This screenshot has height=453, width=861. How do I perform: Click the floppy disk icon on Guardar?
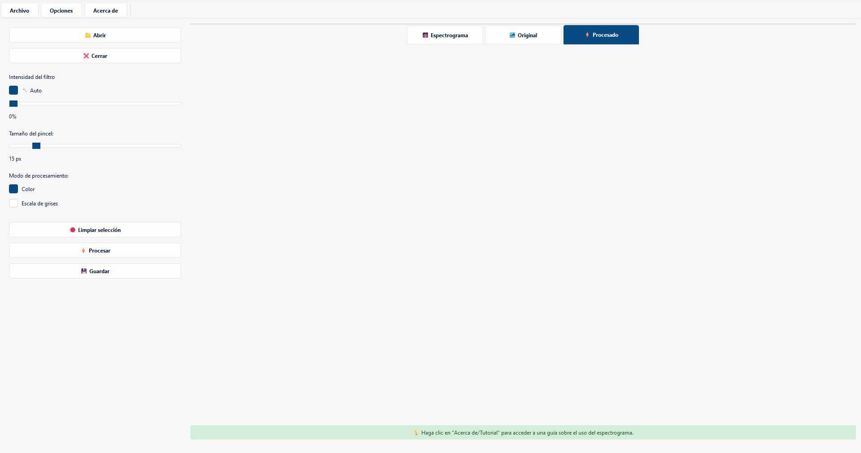click(x=84, y=271)
